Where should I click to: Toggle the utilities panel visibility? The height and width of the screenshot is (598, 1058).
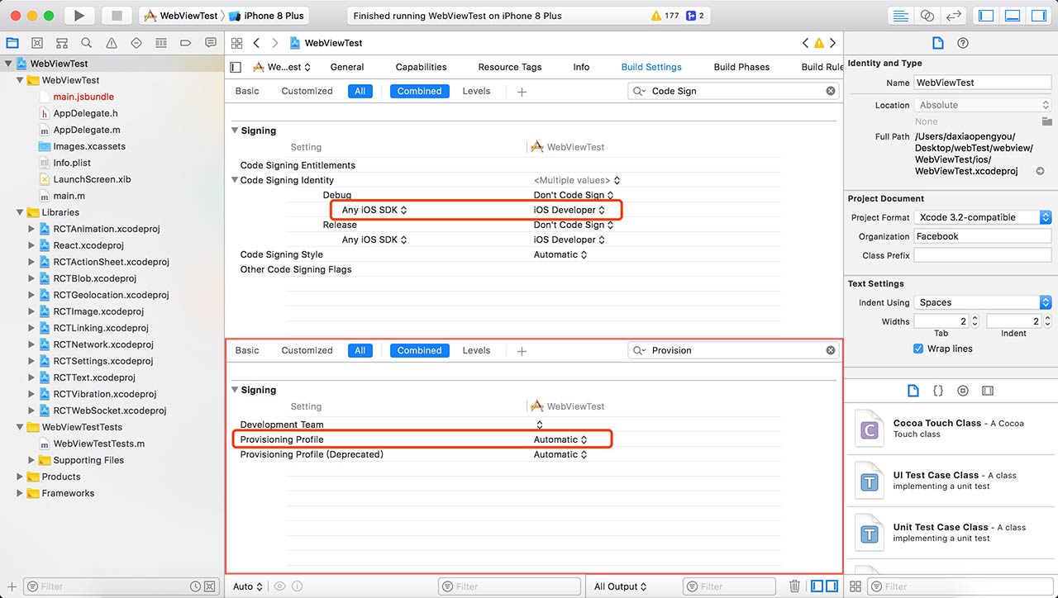(1038, 16)
